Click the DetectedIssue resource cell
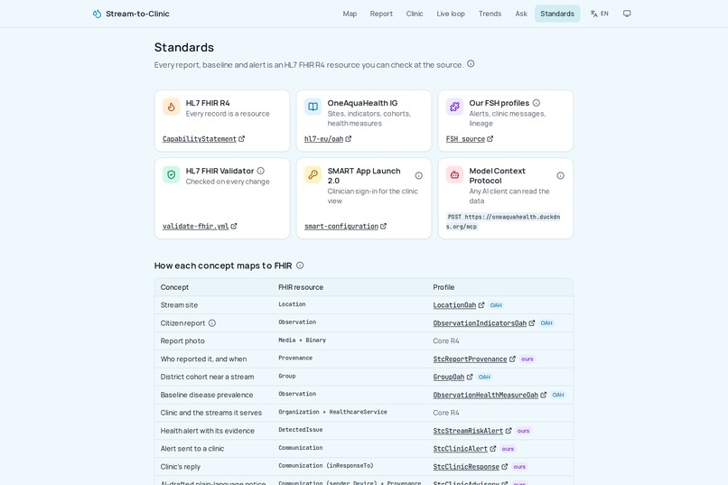 coord(301,430)
